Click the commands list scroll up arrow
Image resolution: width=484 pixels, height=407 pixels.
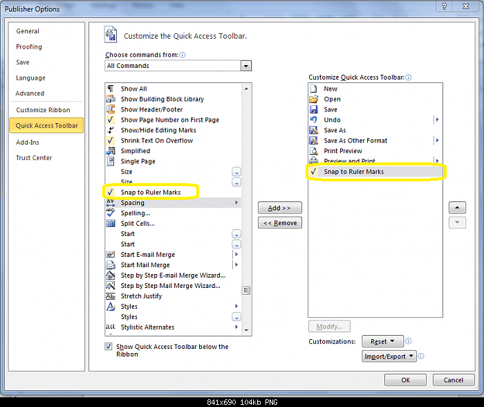click(246, 89)
